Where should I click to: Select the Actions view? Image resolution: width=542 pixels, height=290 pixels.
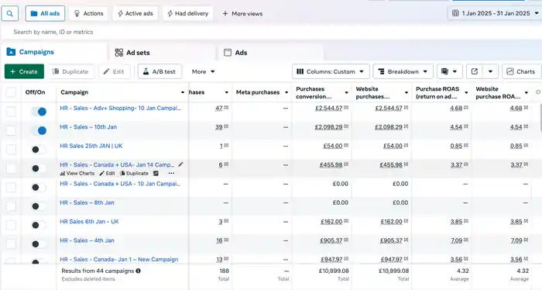tap(88, 13)
